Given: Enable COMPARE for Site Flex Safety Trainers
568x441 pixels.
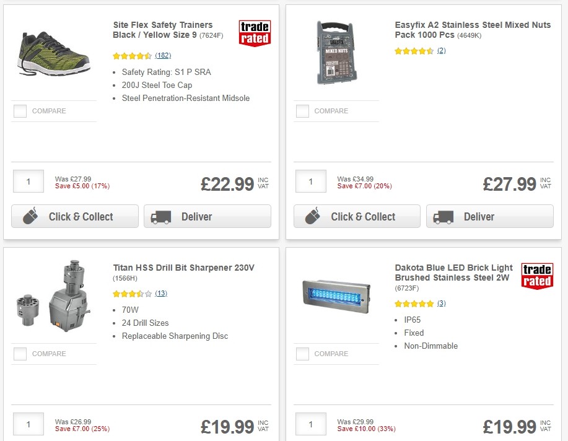Looking at the screenshot, I should coord(20,111).
